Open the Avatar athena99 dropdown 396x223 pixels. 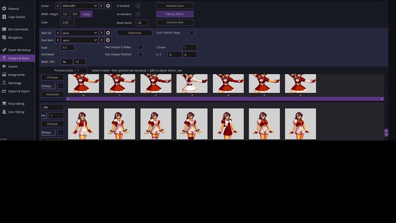click(x=80, y=6)
